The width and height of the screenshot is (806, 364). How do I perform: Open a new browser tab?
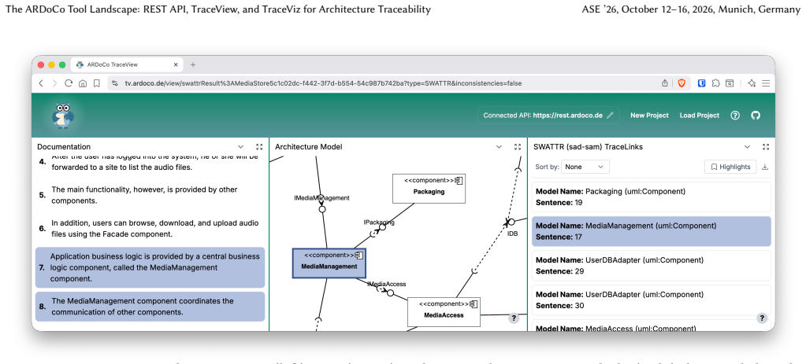(x=193, y=64)
